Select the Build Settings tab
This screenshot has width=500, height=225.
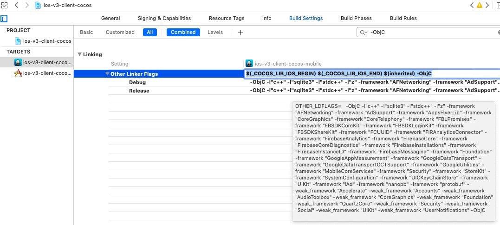pyautogui.click(x=306, y=18)
